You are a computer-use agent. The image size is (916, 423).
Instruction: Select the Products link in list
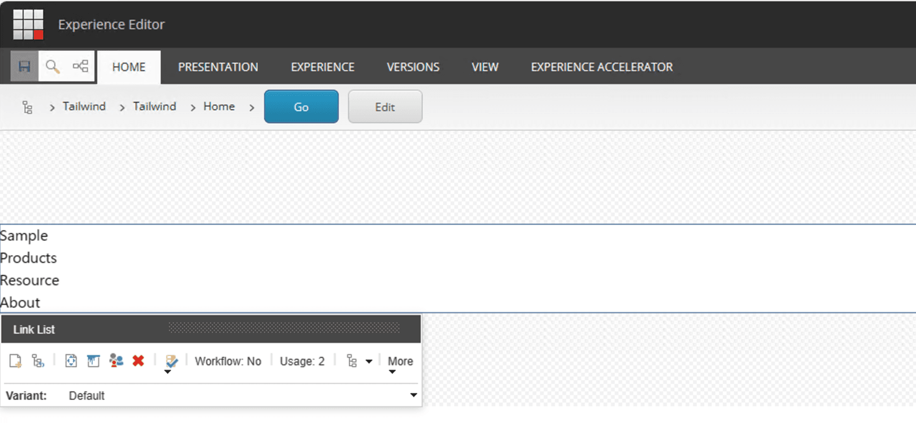point(28,258)
